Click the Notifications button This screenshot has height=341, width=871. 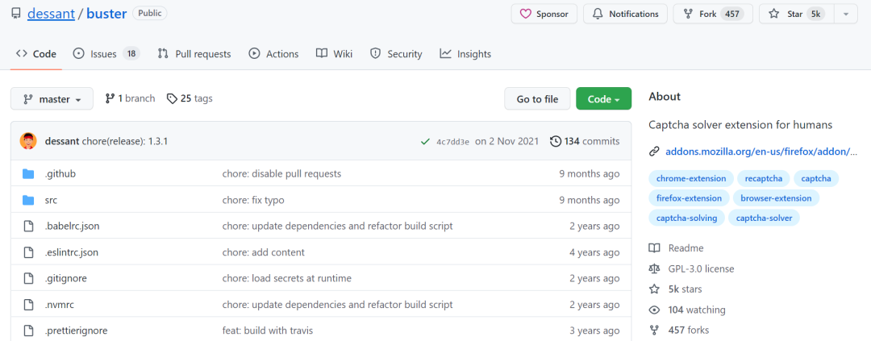pos(625,14)
